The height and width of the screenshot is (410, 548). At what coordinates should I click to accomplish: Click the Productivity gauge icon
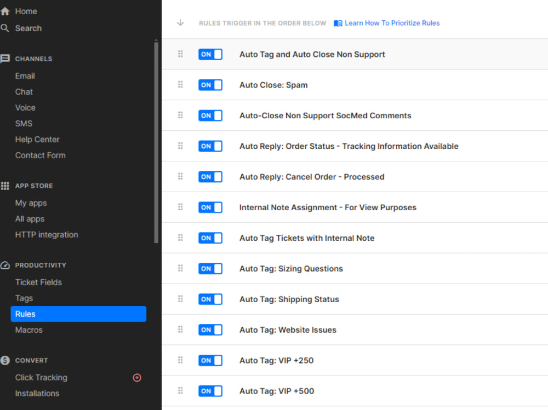pos(5,265)
